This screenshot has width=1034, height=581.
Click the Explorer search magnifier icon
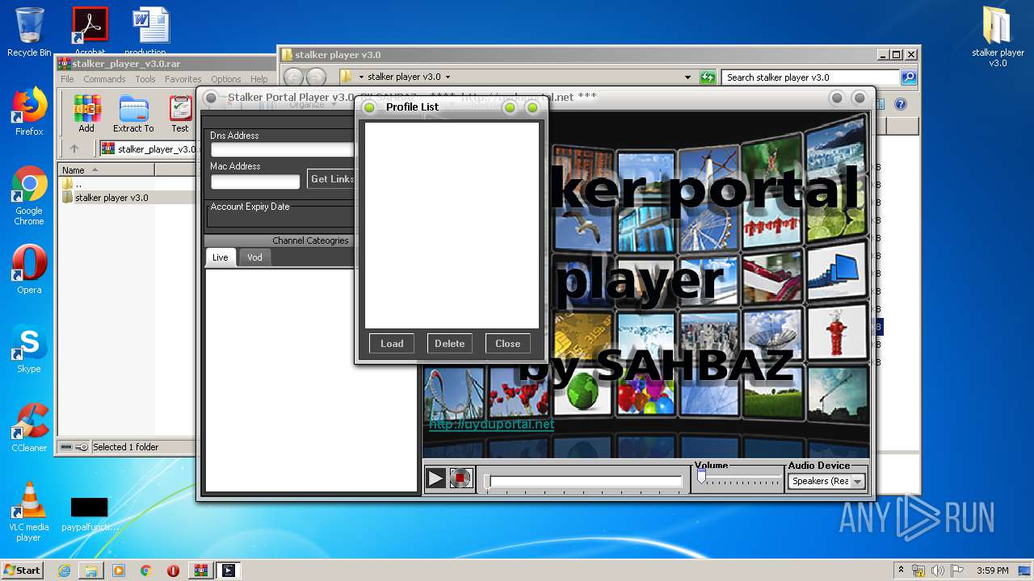(x=909, y=77)
